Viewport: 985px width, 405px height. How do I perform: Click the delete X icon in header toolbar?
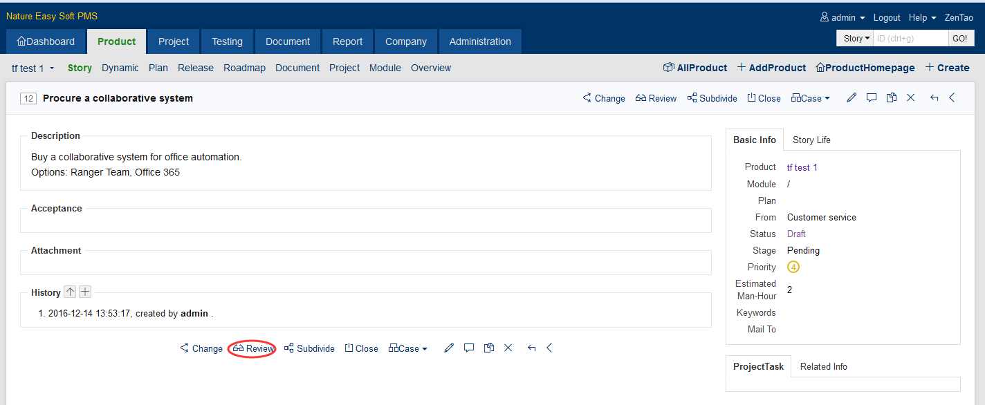911,98
